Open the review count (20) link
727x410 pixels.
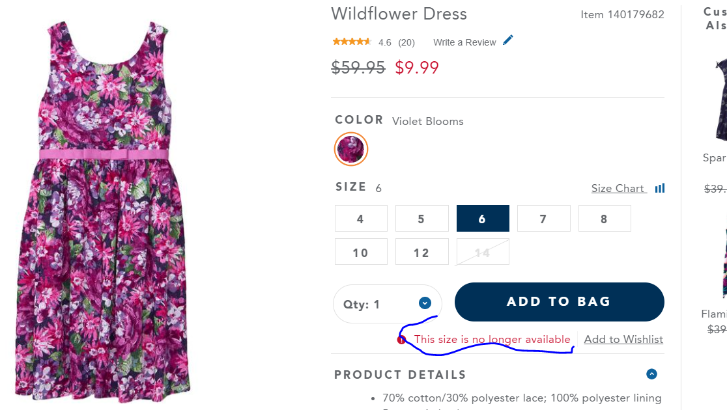(406, 42)
